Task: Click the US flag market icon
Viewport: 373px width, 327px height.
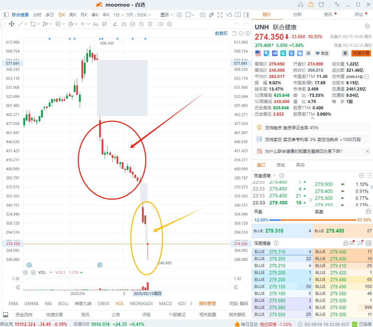Action: pyautogui.click(x=258, y=53)
